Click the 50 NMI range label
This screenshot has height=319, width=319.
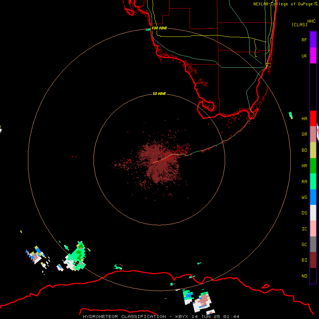[x=159, y=94]
